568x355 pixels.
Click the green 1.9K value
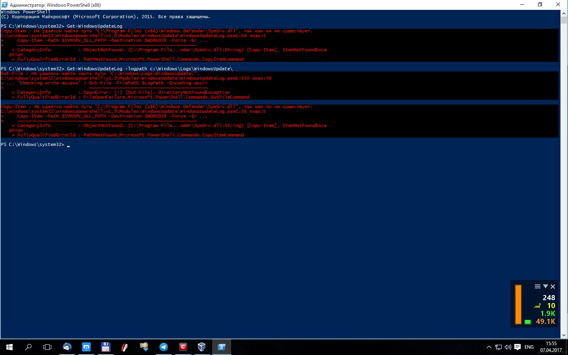pyautogui.click(x=547, y=314)
